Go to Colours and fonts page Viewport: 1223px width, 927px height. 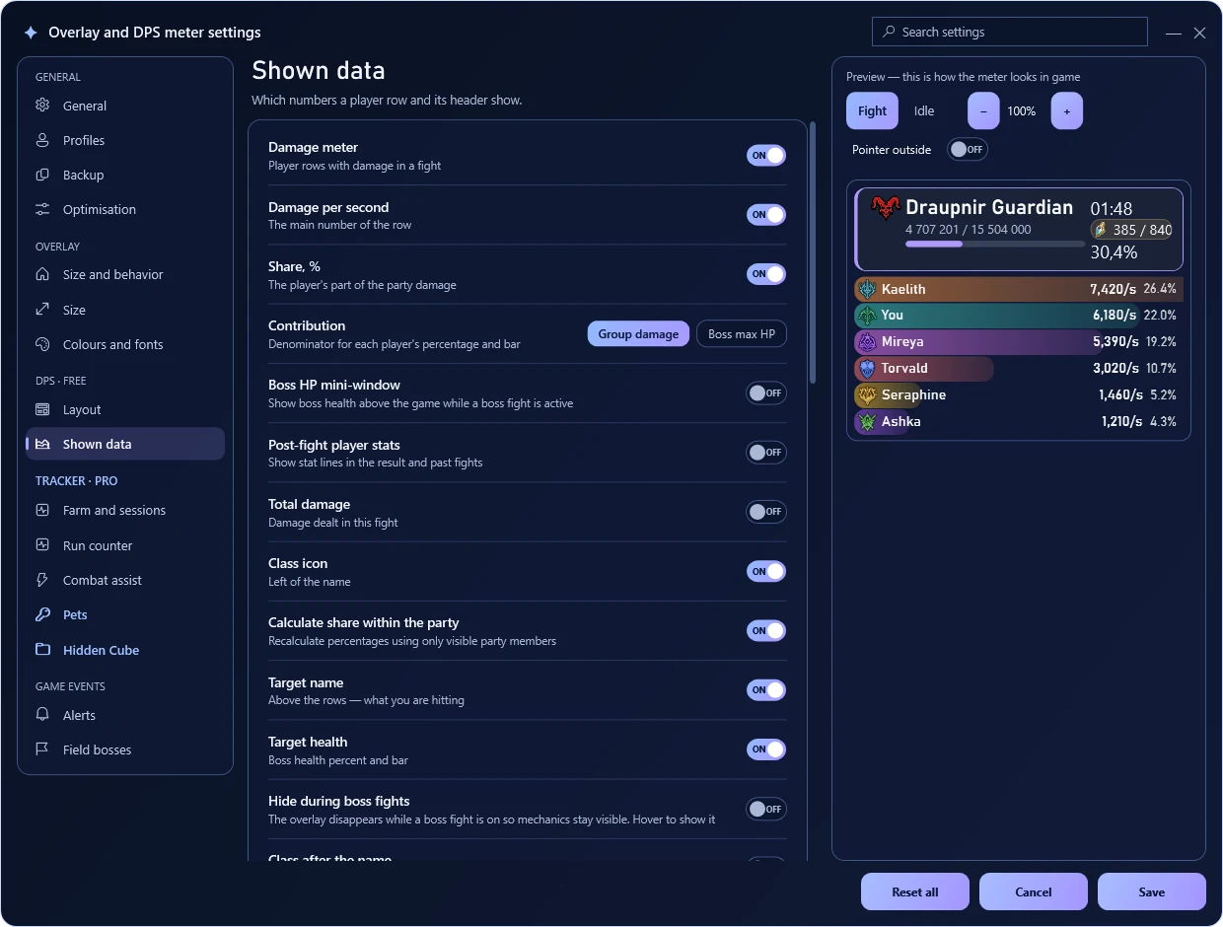[x=125, y=344]
